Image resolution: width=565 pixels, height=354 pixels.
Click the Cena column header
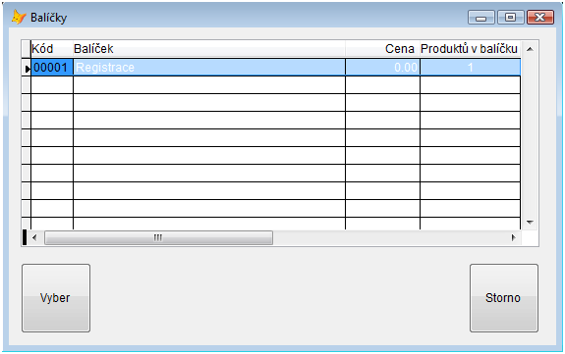pos(382,49)
